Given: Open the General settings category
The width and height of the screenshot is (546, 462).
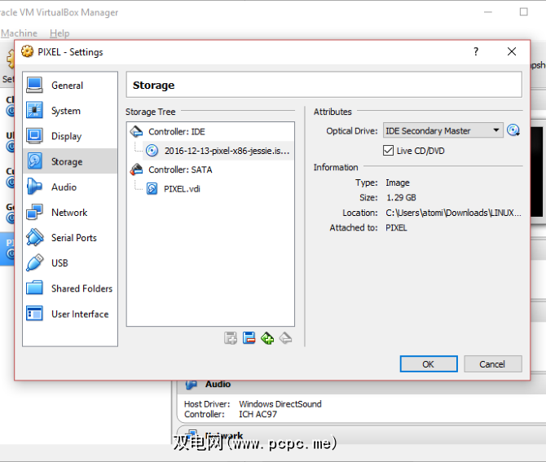Looking at the screenshot, I should pyautogui.click(x=69, y=86).
